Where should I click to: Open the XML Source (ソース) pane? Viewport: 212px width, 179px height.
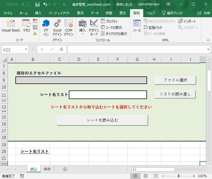pos(137,26)
